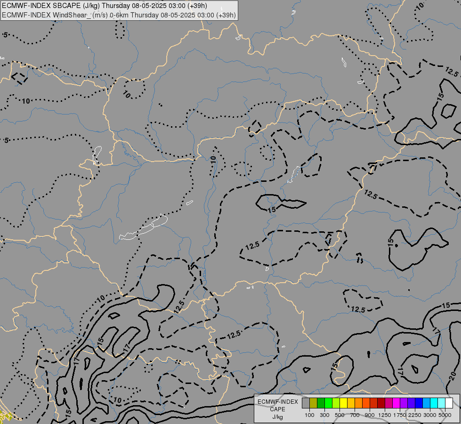Pick the purple swatch right of 1750
Screen dimensions: 461x424
click(404, 403)
